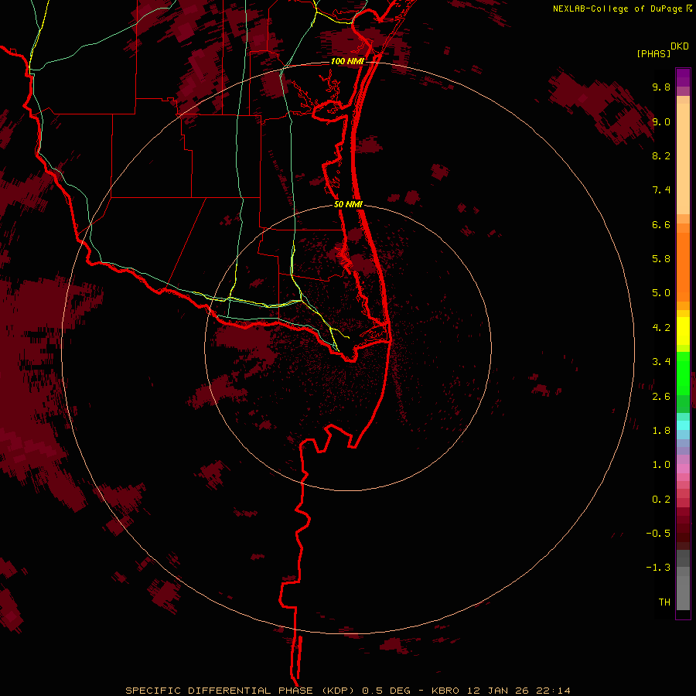Click the 3.4 scale label
Image resolution: width=696 pixels, height=696 pixels.
tap(661, 362)
